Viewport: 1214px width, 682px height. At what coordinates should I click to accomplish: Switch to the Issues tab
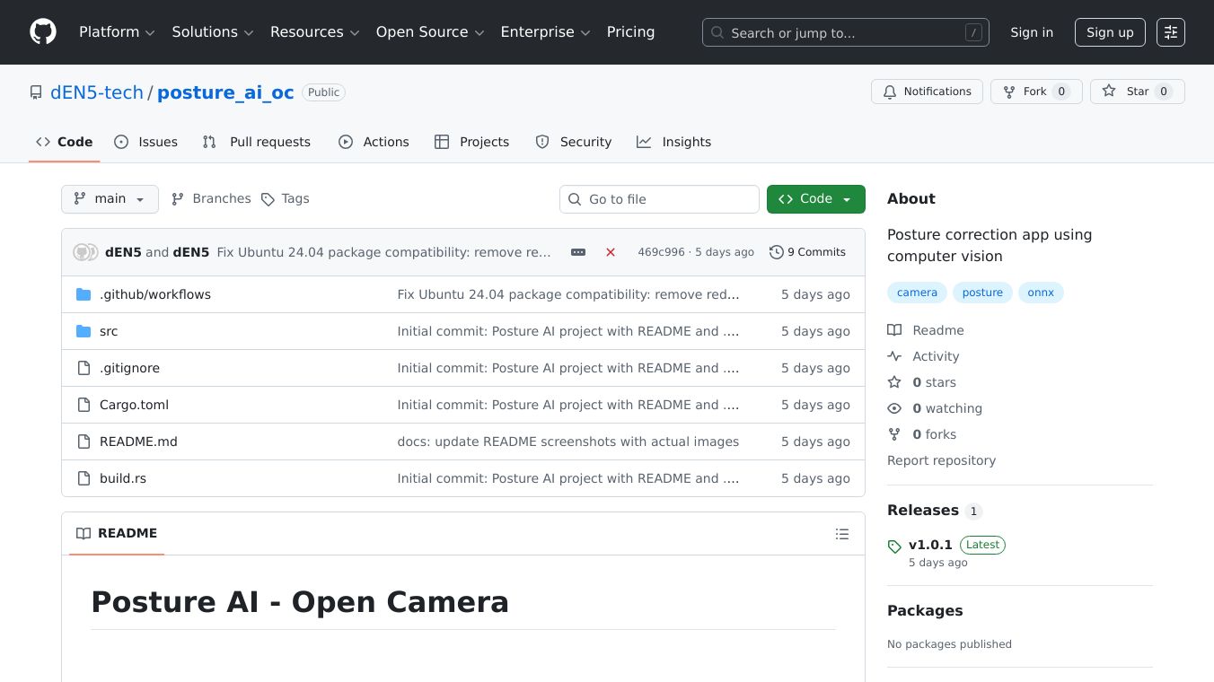(x=146, y=142)
